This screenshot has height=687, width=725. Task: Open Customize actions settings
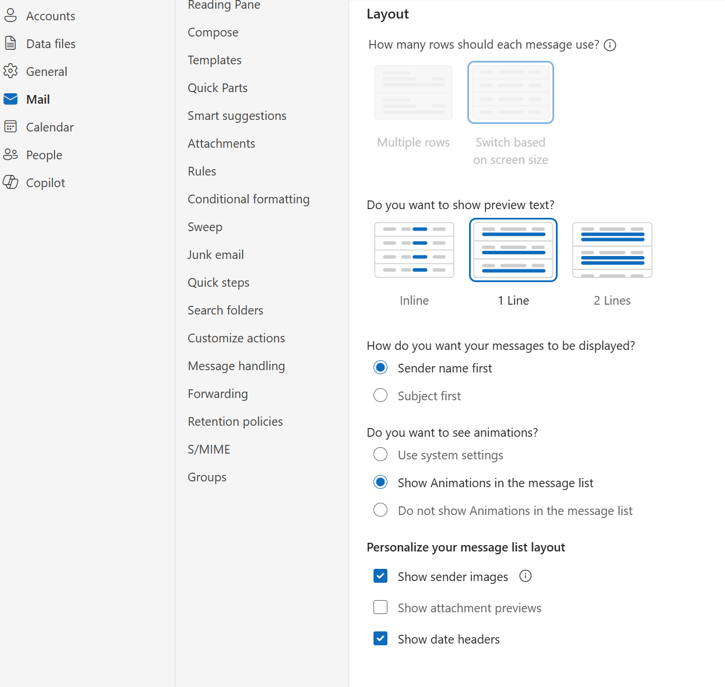(236, 338)
